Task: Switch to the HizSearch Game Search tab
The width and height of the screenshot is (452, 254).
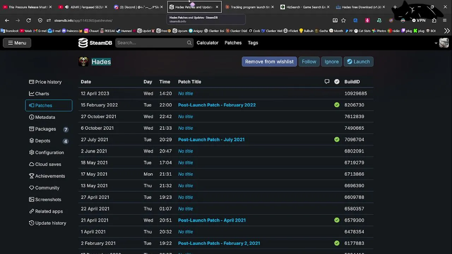Action: [305, 7]
